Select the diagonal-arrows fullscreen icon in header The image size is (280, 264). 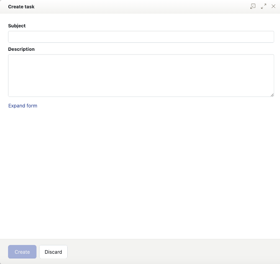[x=264, y=6]
